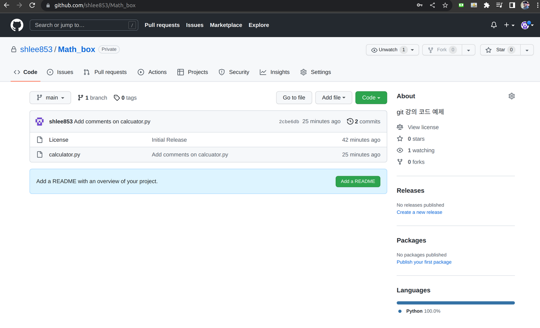
Task: Open the main branch selector
Action: pyautogui.click(x=50, y=97)
